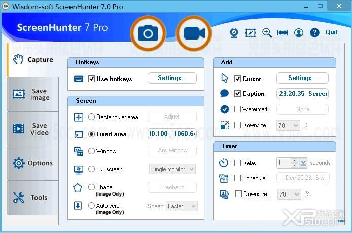Switch to the Tools tab
Screen dimensions: 352x233
(33, 198)
